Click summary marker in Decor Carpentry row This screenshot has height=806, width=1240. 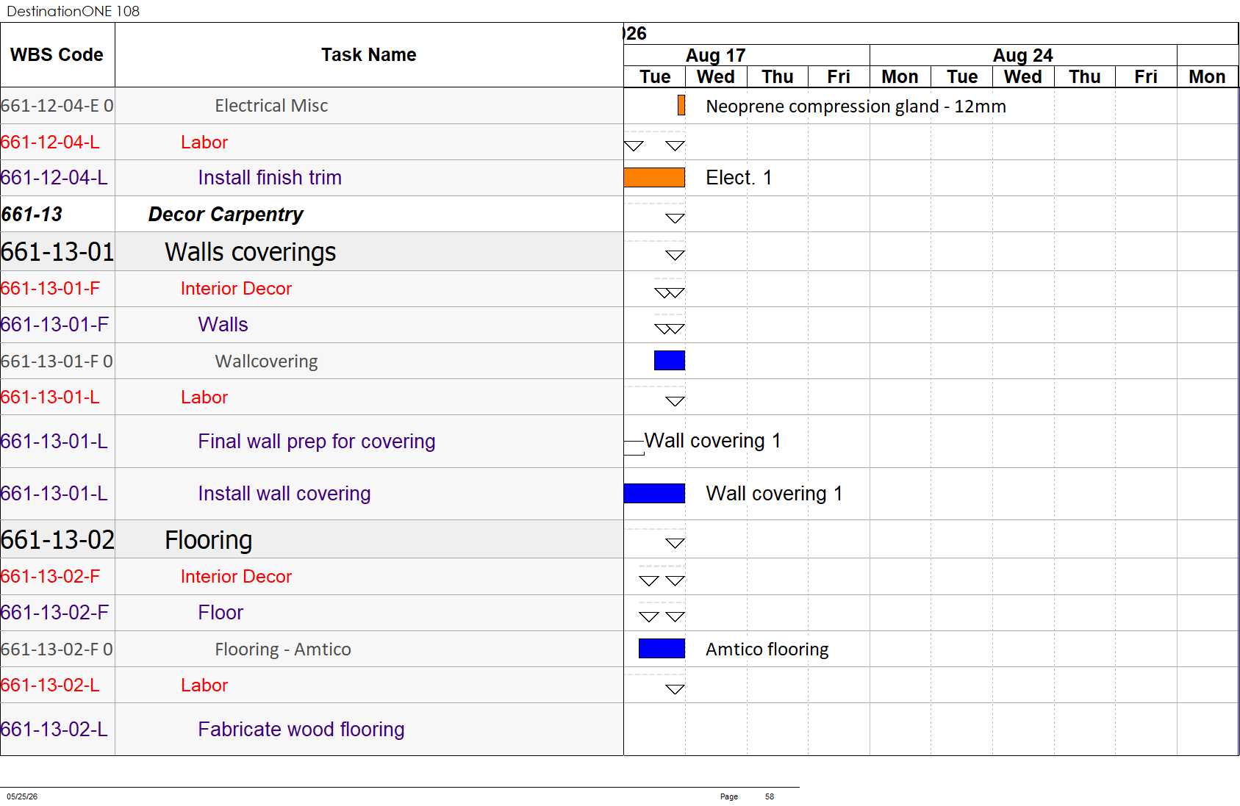pos(675,218)
